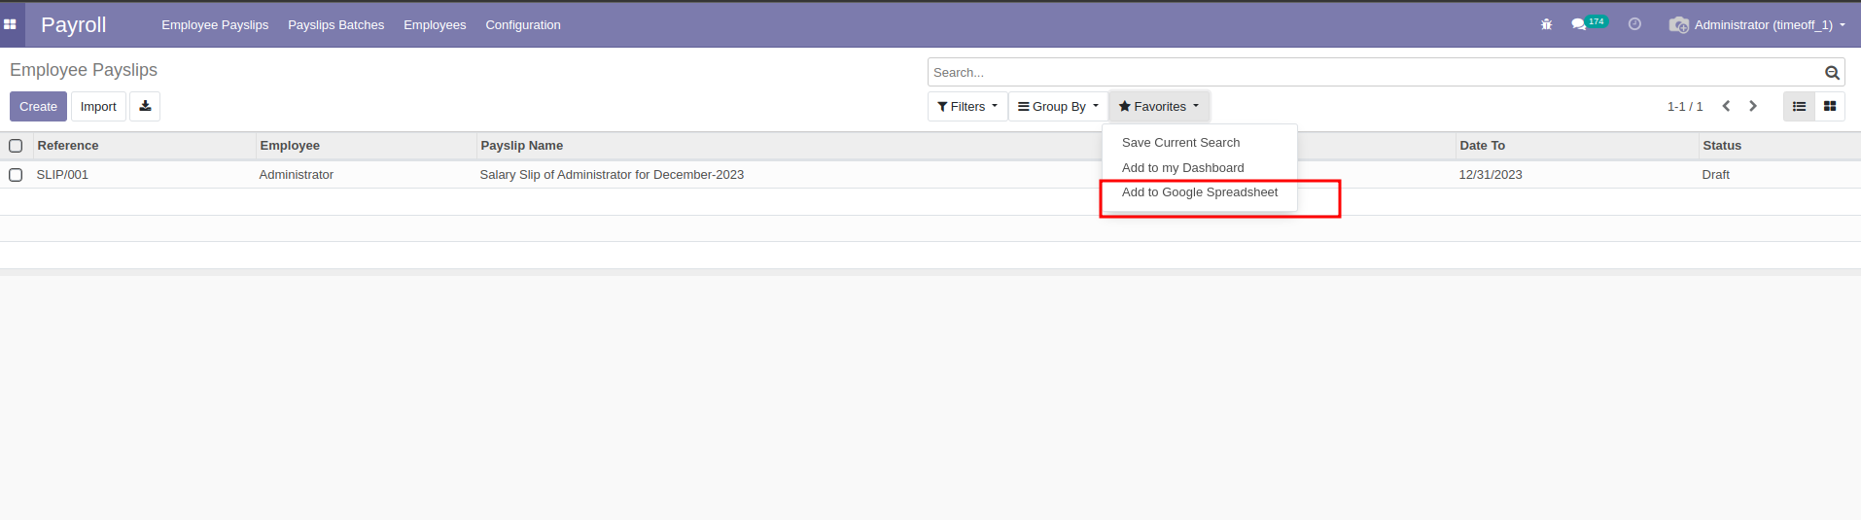This screenshot has width=1861, height=520.
Task: Click the 12/31/2023 date cell
Action: [x=1491, y=175]
